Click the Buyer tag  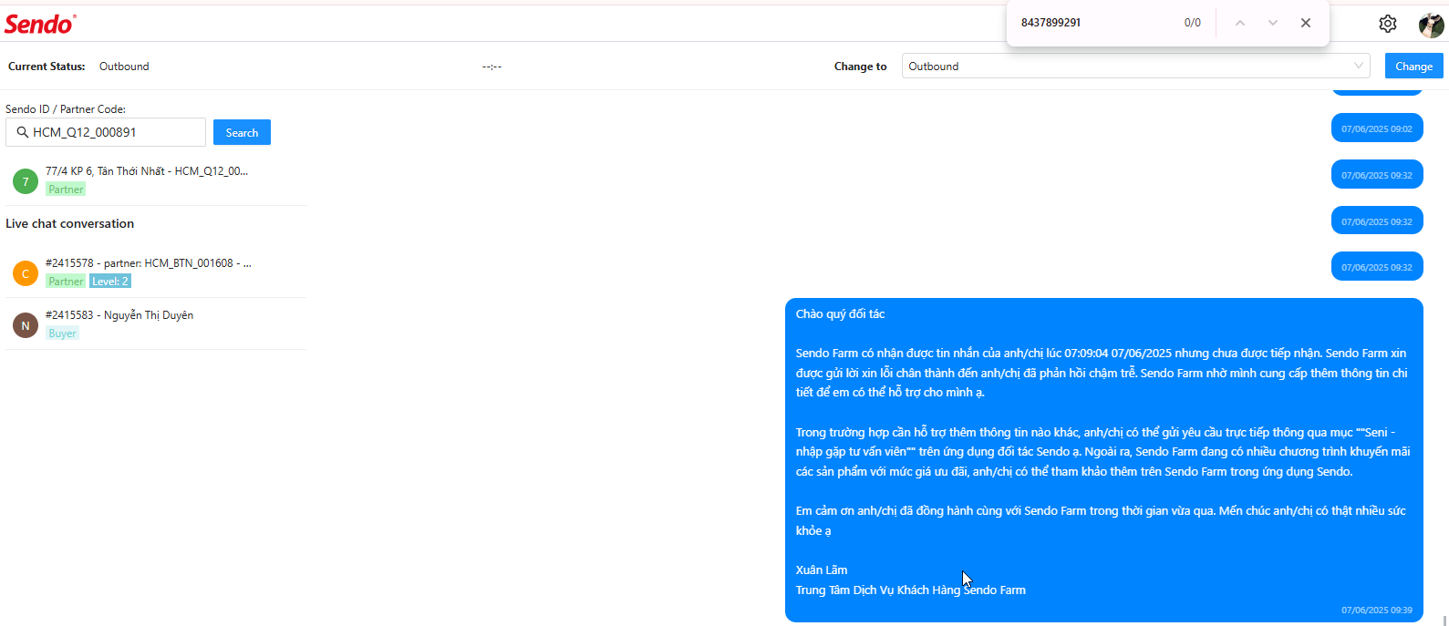pos(63,334)
